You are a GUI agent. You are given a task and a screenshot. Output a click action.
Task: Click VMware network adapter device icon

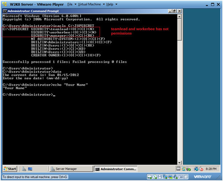tap(165, 177)
